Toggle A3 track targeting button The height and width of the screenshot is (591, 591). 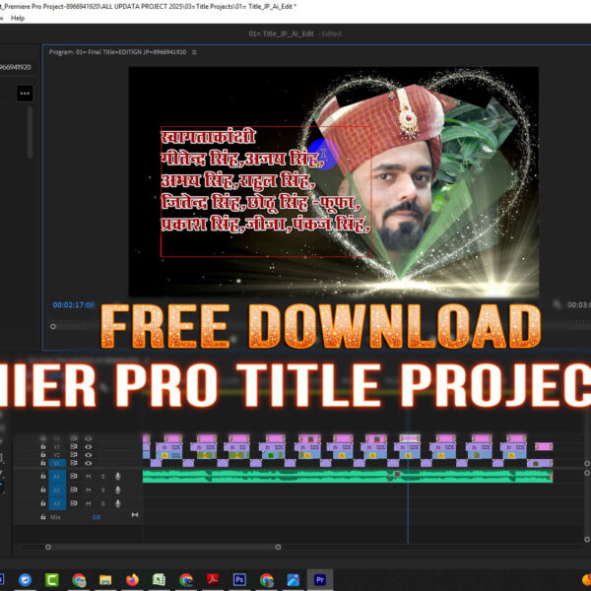(x=57, y=503)
